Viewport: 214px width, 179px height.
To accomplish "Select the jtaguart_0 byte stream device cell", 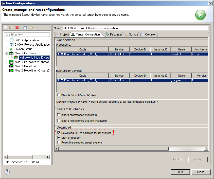I will [181, 80].
